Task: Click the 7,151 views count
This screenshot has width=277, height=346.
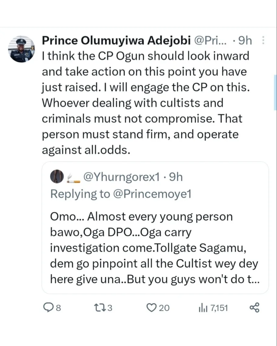Action: tap(219, 308)
